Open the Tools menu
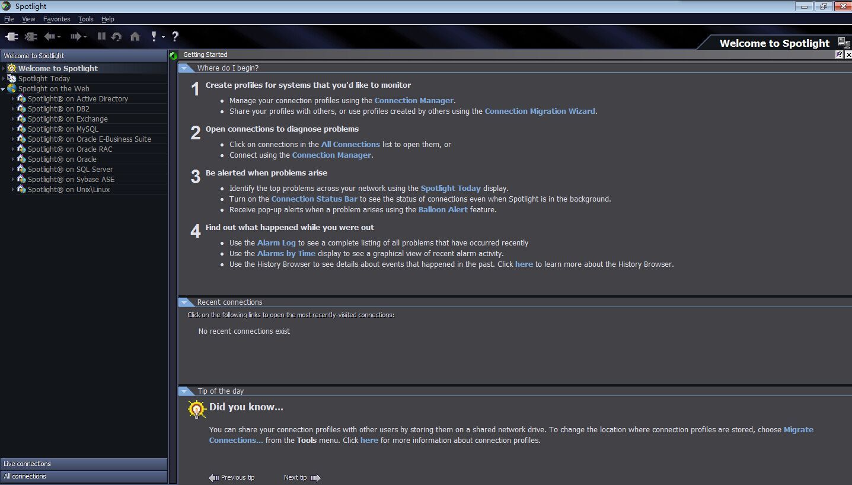This screenshot has width=852, height=485. pyautogui.click(x=86, y=19)
